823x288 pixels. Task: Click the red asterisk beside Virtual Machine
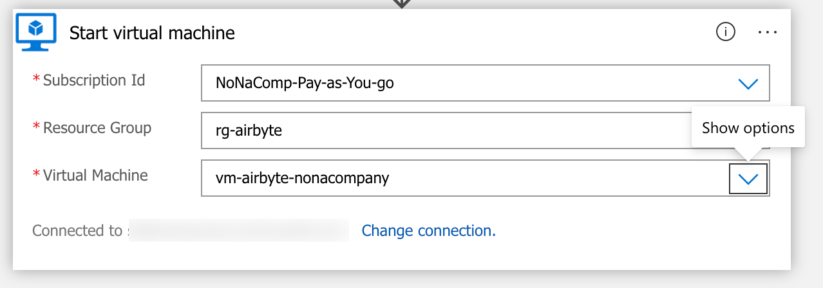[x=36, y=175]
